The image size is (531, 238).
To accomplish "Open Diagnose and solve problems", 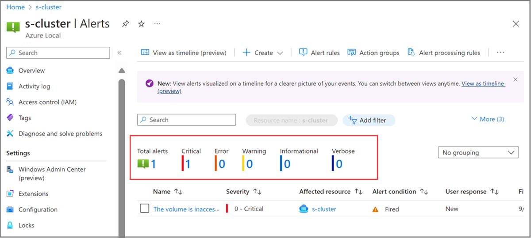I will tap(60, 133).
